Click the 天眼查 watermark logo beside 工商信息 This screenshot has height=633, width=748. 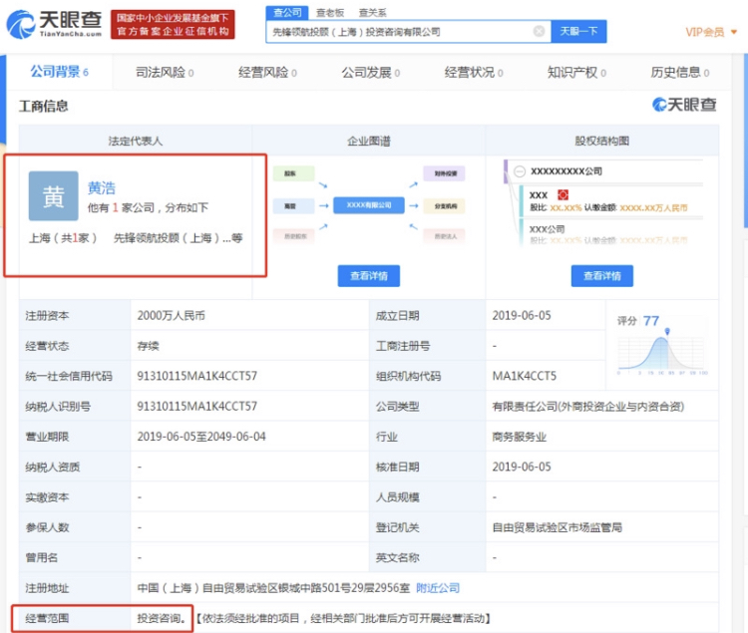pyautogui.click(x=684, y=106)
